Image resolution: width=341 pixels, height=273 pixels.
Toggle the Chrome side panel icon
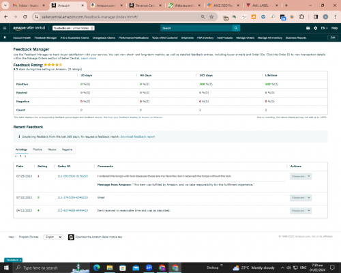[x=316, y=17]
